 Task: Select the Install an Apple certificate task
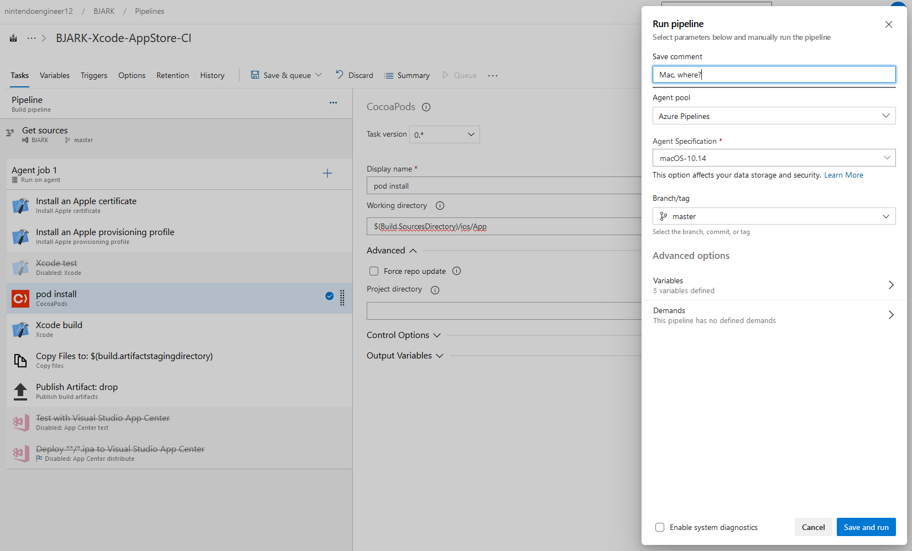(x=179, y=205)
